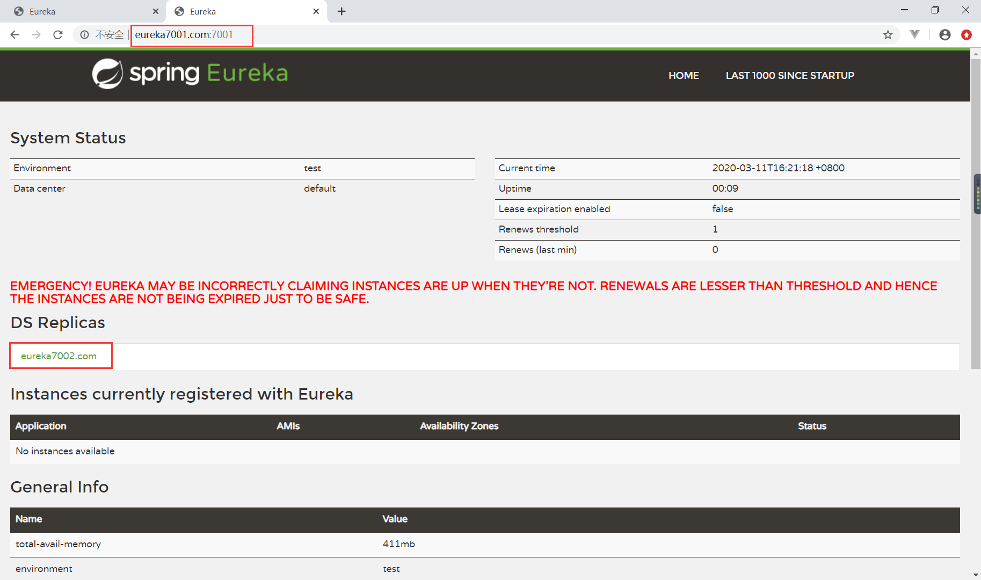The image size is (981, 580).
Task: Close the active Eureka tab
Action: click(x=316, y=11)
